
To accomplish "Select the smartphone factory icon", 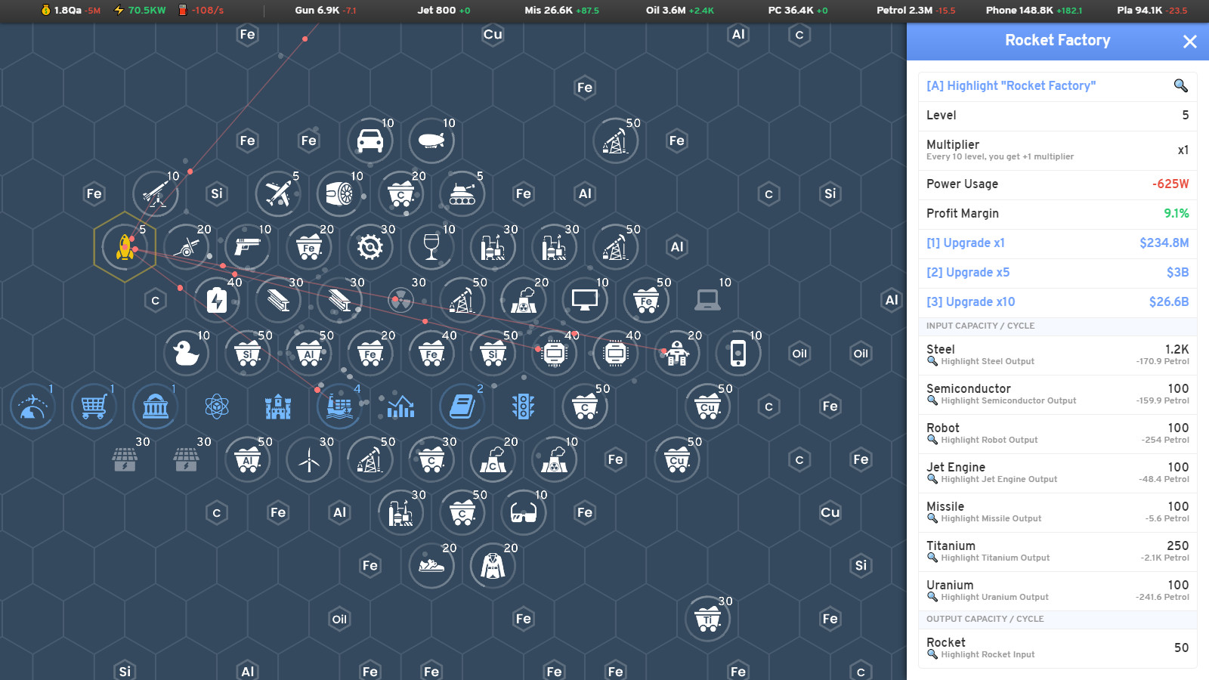I will pos(738,353).
